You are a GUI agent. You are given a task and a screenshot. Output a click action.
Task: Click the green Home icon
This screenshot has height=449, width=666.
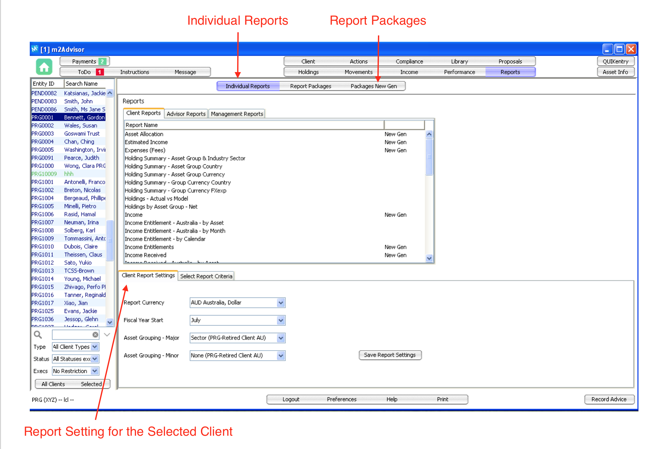(44, 67)
